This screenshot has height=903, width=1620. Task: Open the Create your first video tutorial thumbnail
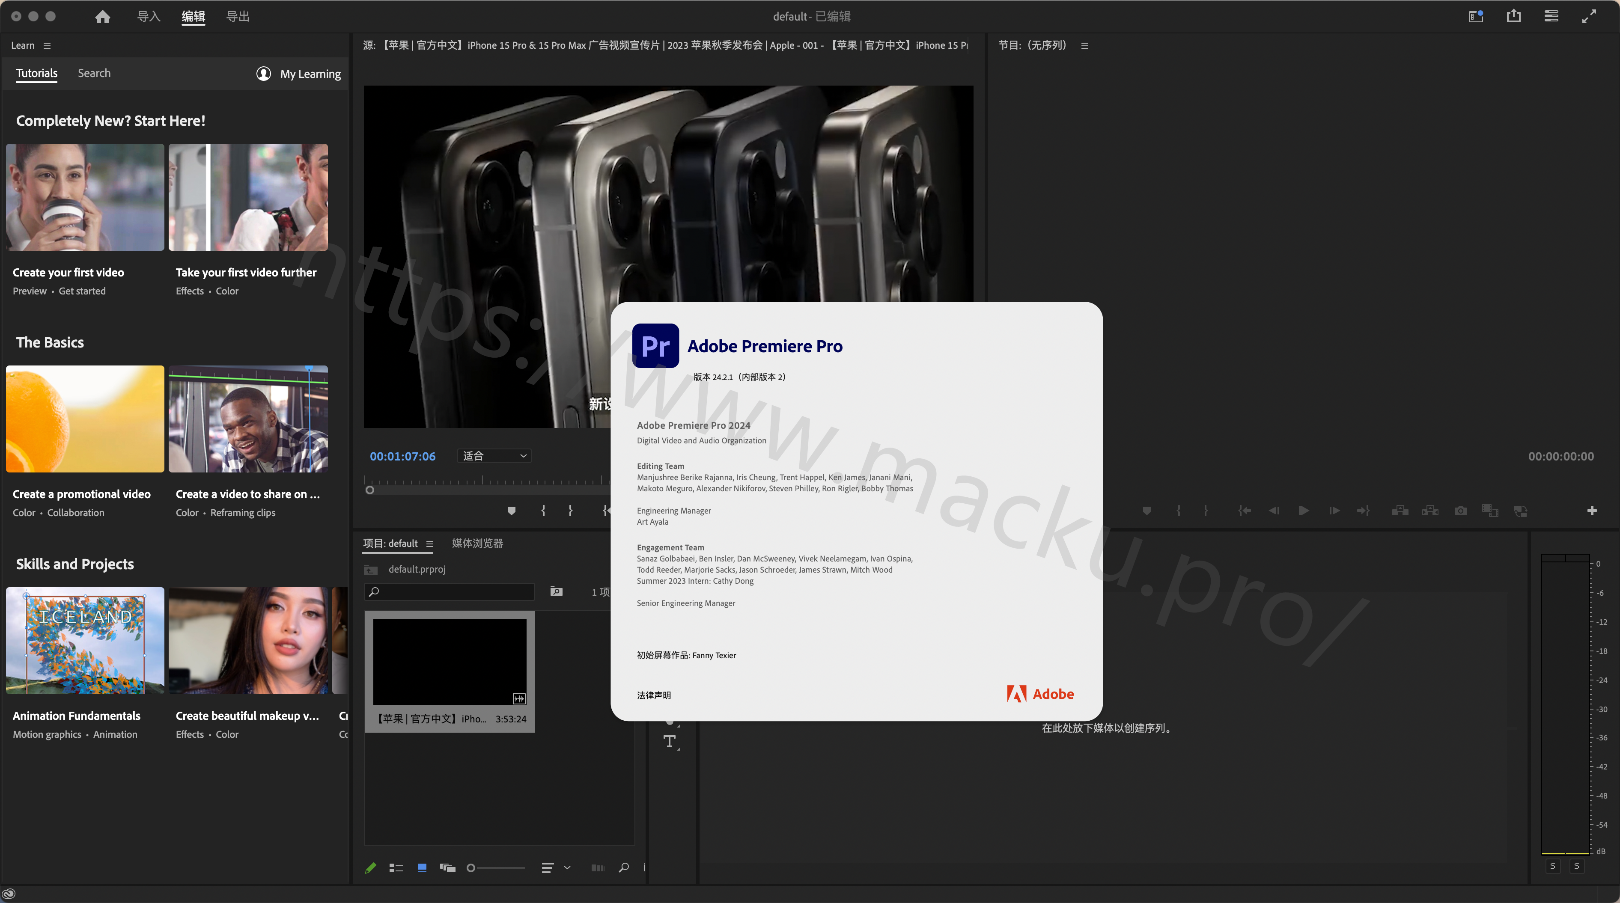coord(85,197)
